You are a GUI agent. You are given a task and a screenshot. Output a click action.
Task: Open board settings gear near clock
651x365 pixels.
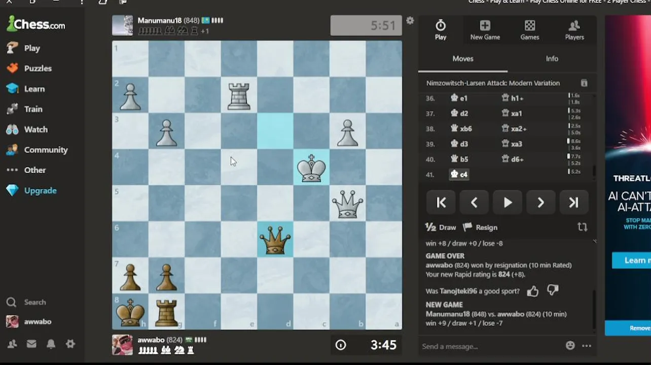click(410, 21)
